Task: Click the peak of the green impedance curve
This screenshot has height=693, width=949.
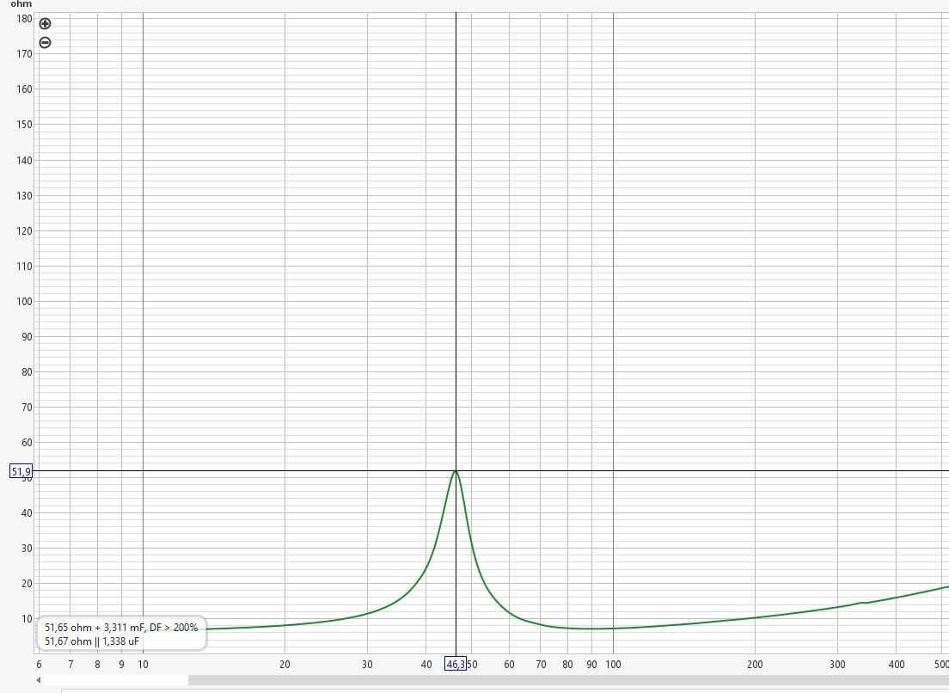Action: [456, 471]
